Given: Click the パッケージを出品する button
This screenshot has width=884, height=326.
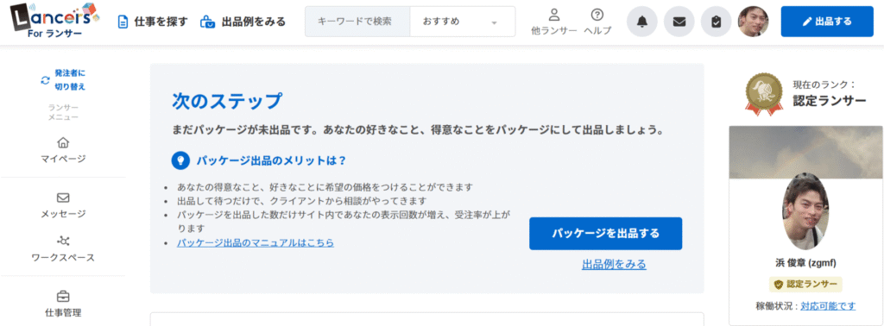Looking at the screenshot, I should click(605, 234).
